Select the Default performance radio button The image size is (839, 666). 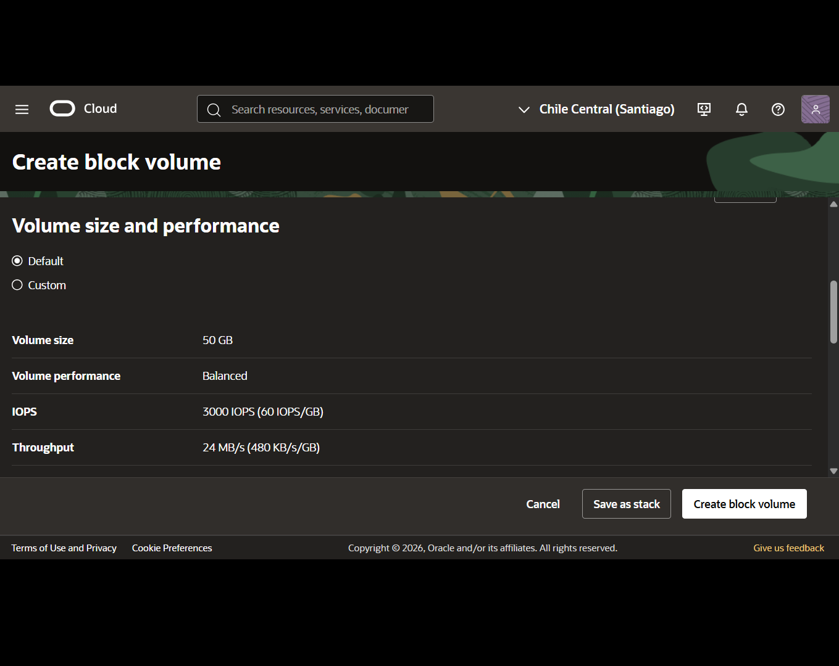pyautogui.click(x=17, y=260)
